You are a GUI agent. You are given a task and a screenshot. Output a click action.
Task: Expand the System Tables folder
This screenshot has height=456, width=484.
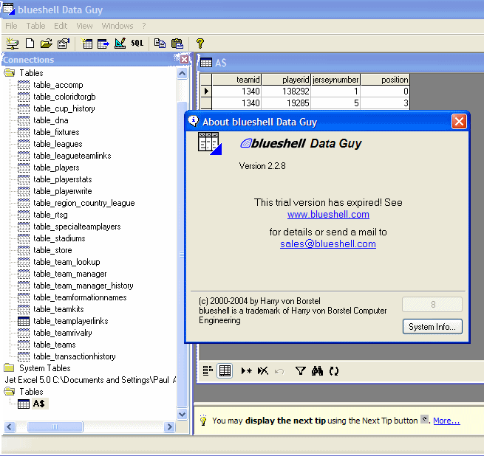coord(10,368)
